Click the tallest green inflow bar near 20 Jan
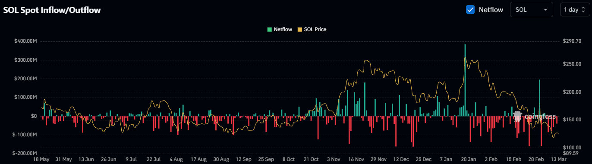The image size is (592, 164). (465, 80)
